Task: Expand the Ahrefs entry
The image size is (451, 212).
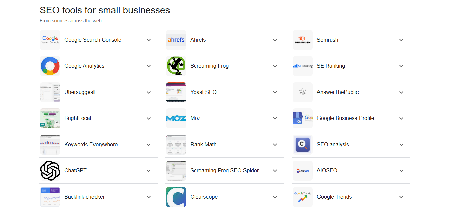Action: (x=275, y=40)
